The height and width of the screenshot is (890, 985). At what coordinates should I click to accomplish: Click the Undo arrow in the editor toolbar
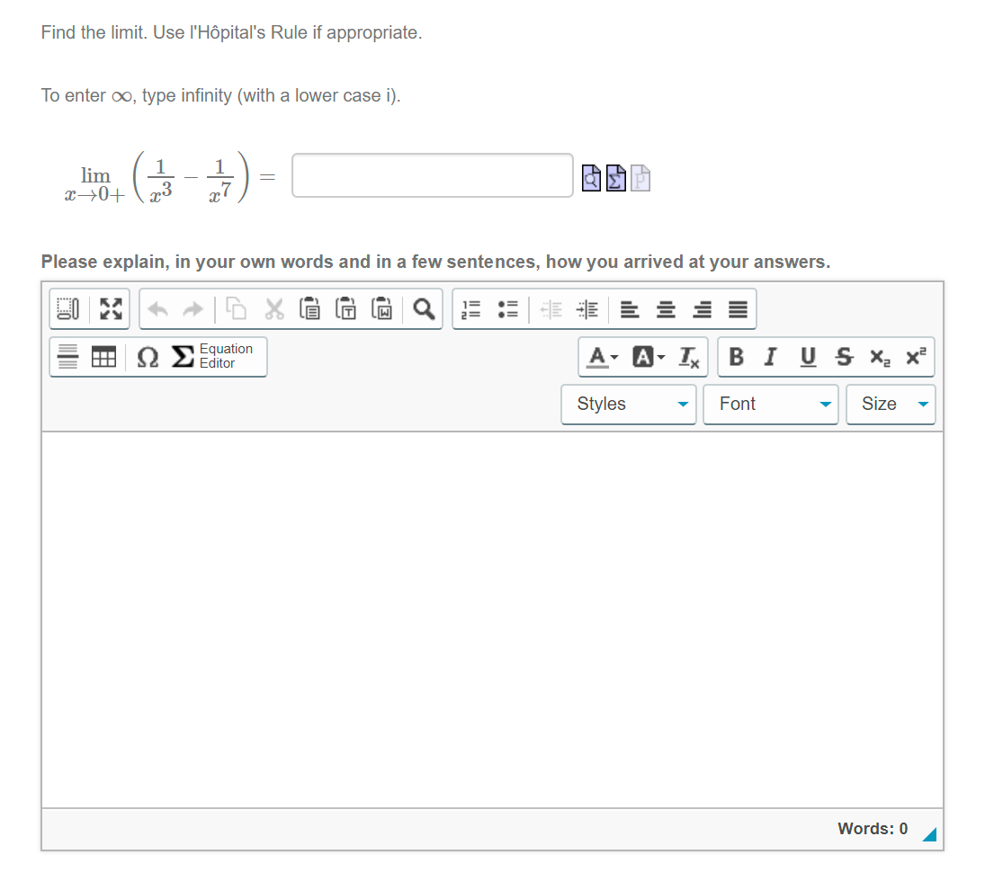point(157,308)
